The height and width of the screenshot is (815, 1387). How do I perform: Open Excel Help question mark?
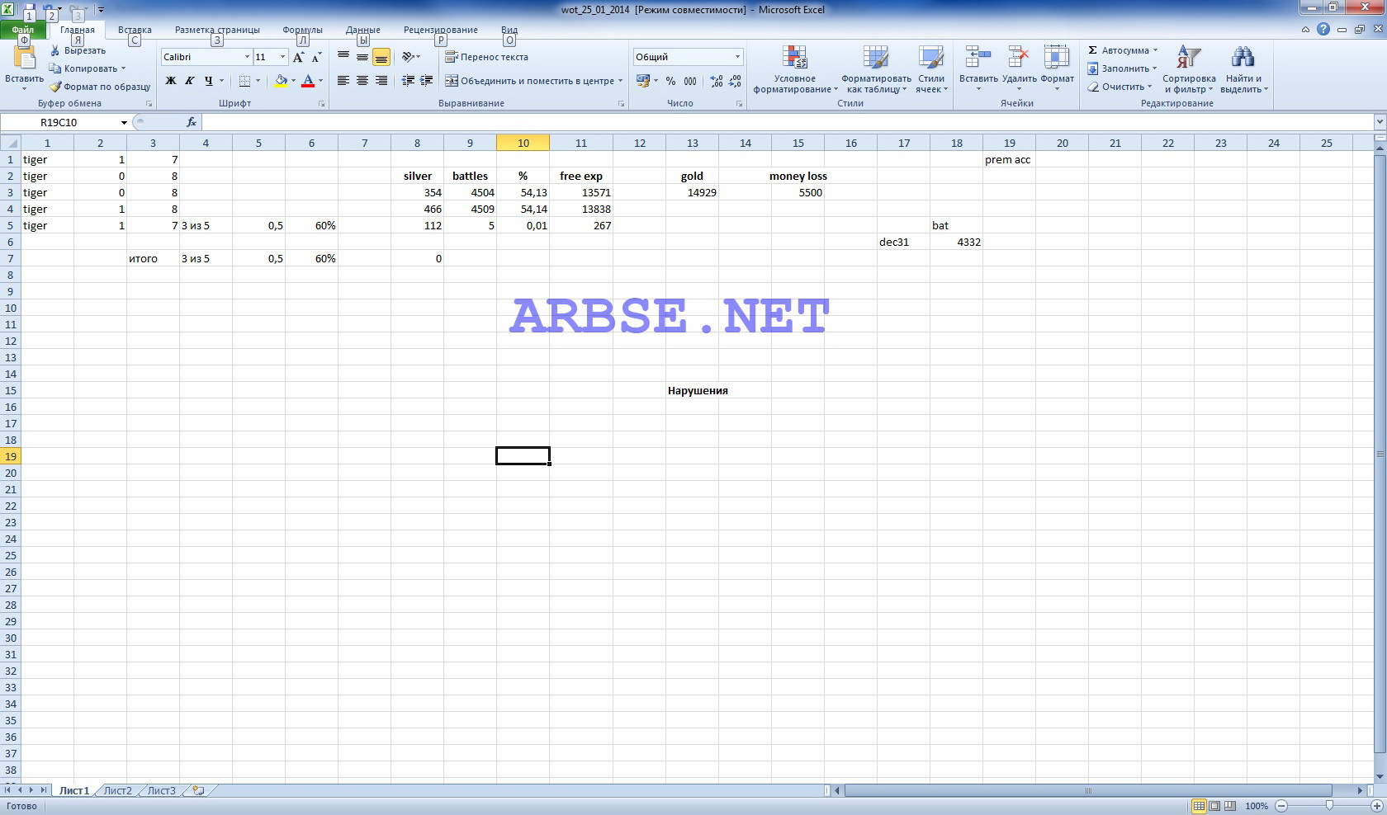click(x=1323, y=29)
